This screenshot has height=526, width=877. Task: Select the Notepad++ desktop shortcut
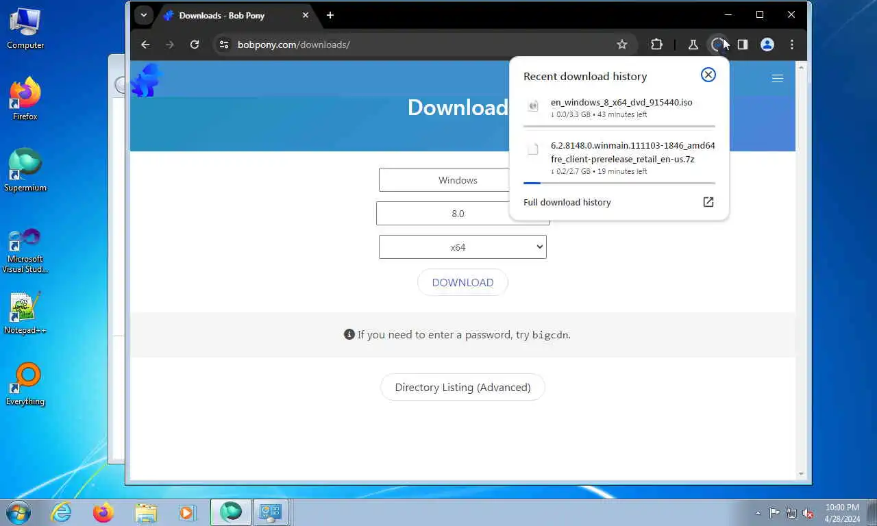25,314
